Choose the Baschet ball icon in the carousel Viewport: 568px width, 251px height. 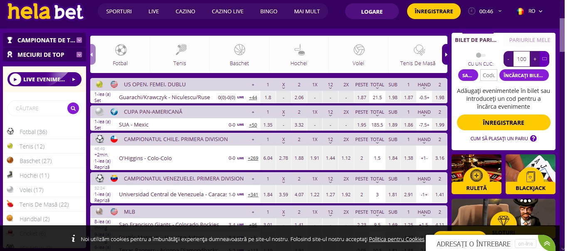(240, 50)
